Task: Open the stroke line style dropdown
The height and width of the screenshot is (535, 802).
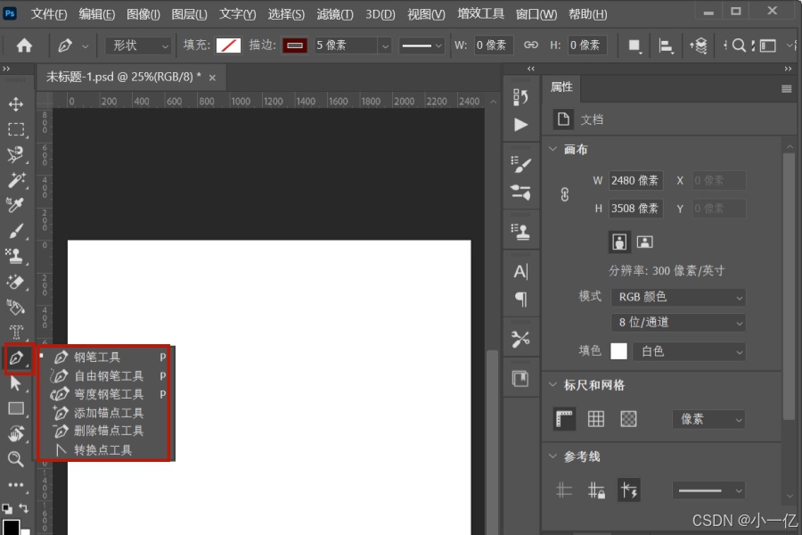Action: [x=421, y=45]
